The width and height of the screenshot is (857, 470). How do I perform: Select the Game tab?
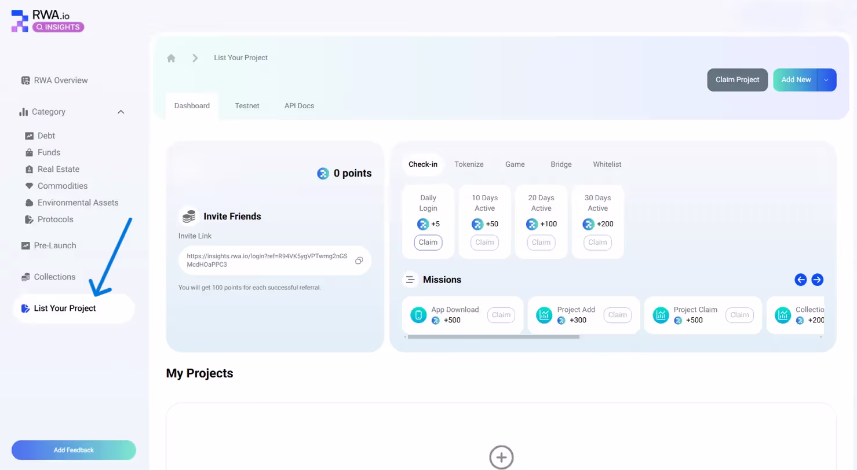click(x=515, y=164)
